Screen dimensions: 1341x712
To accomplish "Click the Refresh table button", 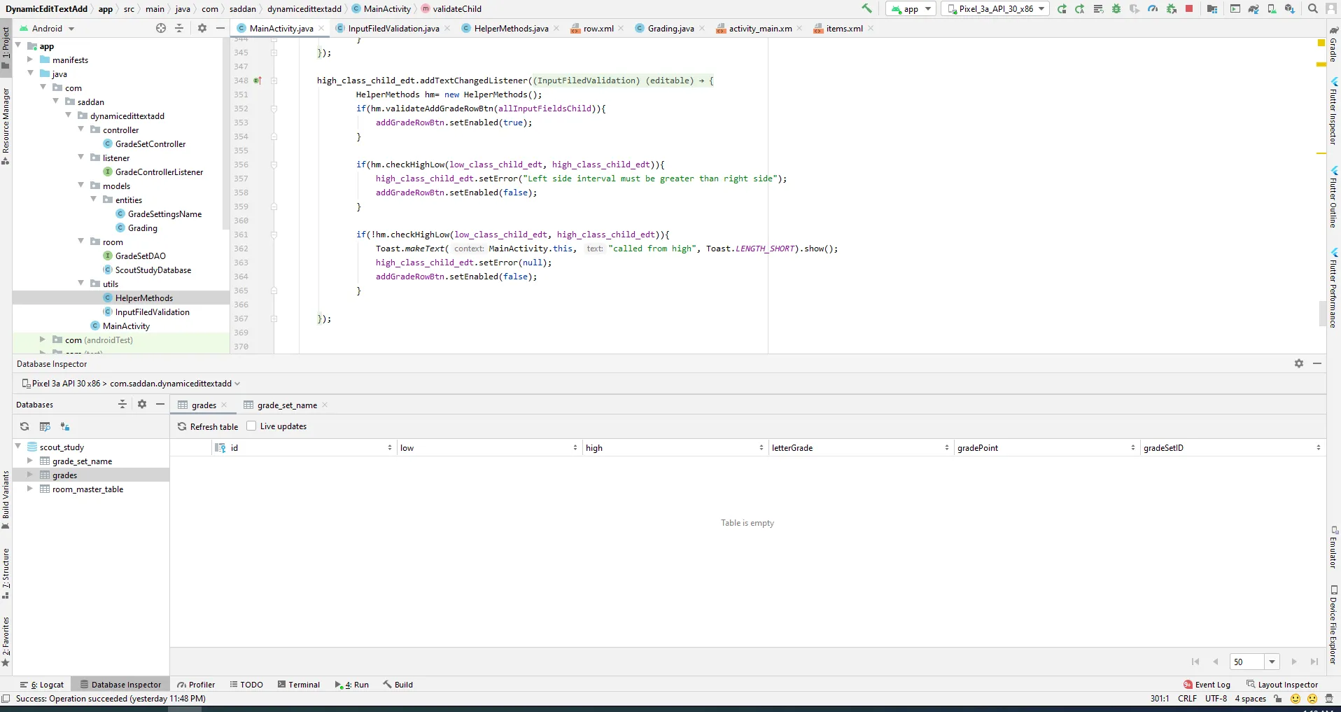I will [208, 426].
